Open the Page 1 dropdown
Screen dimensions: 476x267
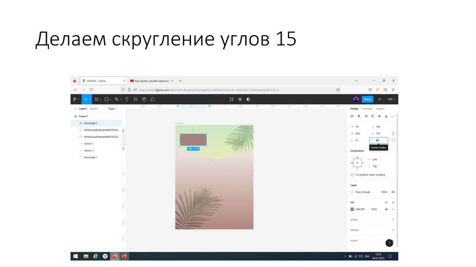coord(113,108)
